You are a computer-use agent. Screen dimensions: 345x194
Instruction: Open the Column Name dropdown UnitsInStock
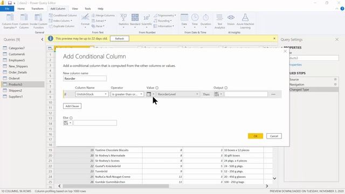tap(92, 94)
